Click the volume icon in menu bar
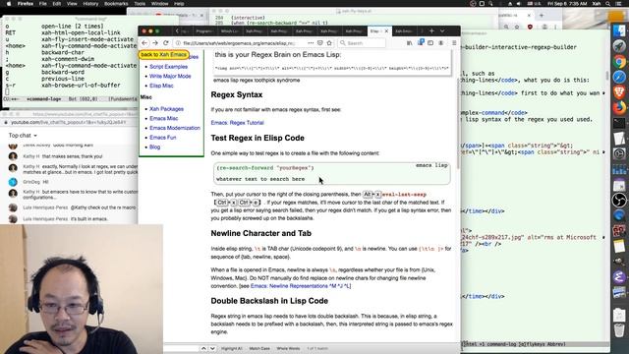629x354 pixels. click(519, 4)
